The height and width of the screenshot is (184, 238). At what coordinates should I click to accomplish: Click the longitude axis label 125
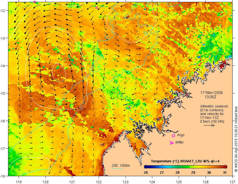pos(179,182)
